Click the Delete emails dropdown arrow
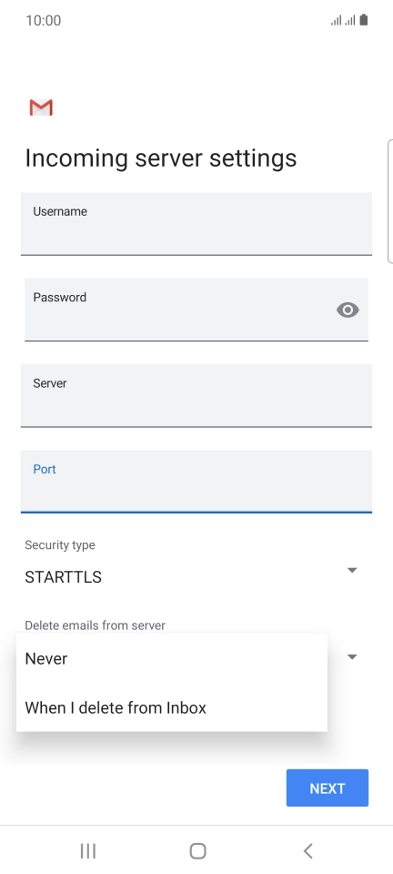The image size is (393, 874). [352, 656]
